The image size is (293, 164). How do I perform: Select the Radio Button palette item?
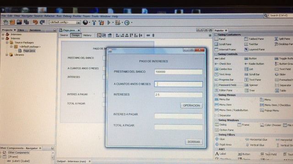pyautogui.click(x=254, y=64)
